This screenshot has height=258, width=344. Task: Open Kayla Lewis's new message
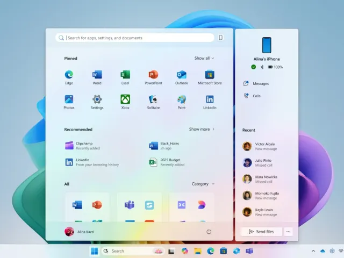click(260, 212)
